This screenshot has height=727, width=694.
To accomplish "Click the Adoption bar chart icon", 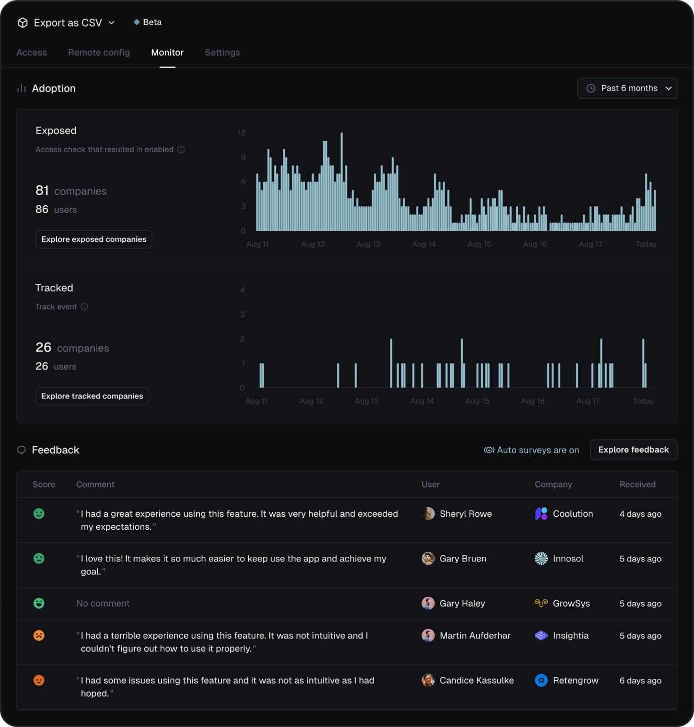I will (22, 89).
